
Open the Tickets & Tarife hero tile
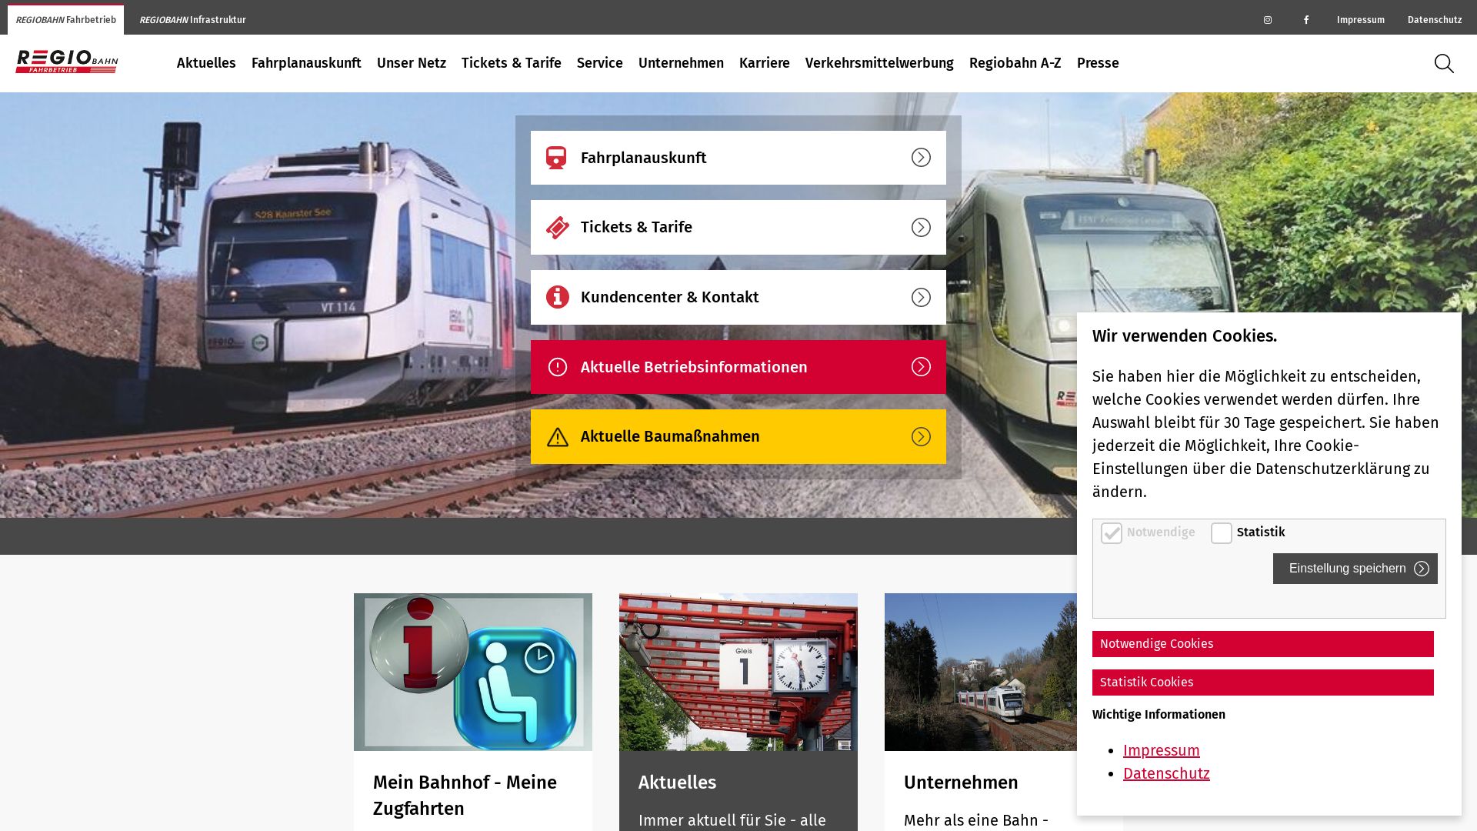[x=738, y=228]
